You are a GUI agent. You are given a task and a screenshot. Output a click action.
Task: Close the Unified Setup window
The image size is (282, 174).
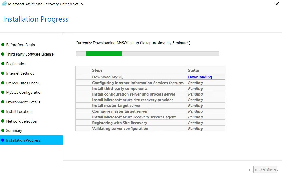click(x=277, y=4)
